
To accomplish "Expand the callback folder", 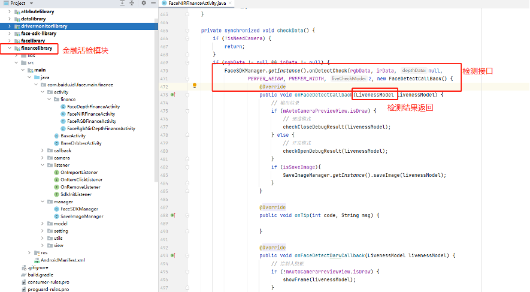I will point(43,150).
